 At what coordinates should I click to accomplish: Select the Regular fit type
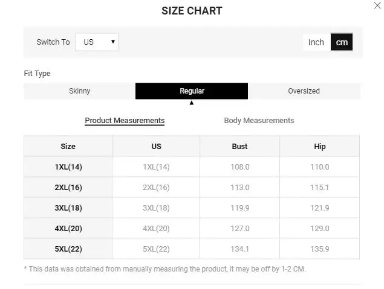(192, 91)
